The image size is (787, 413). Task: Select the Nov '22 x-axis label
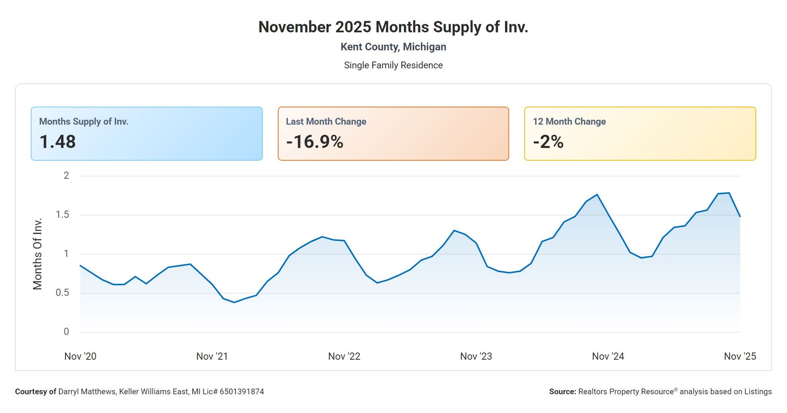344,356
